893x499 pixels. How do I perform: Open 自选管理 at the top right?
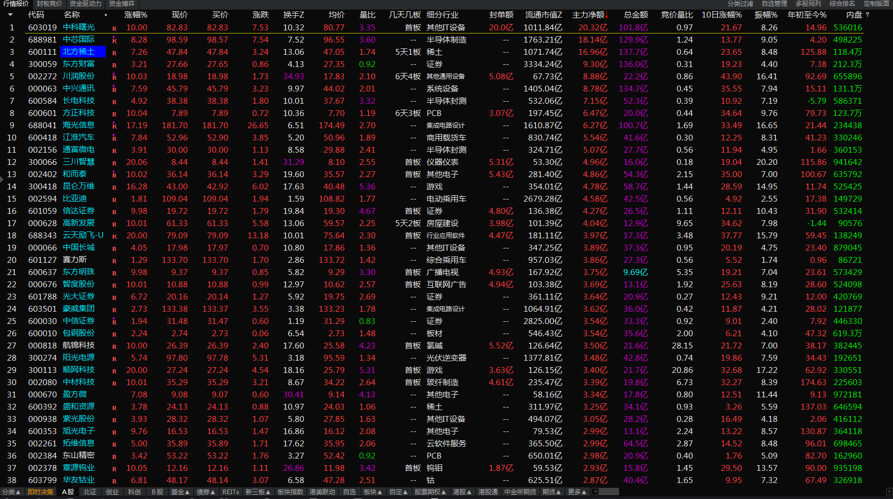[774, 4]
